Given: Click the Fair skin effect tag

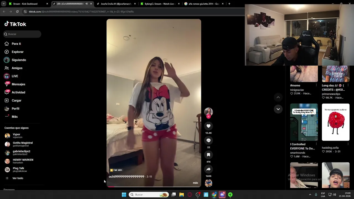Looking at the screenshot, I should coord(116,170).
